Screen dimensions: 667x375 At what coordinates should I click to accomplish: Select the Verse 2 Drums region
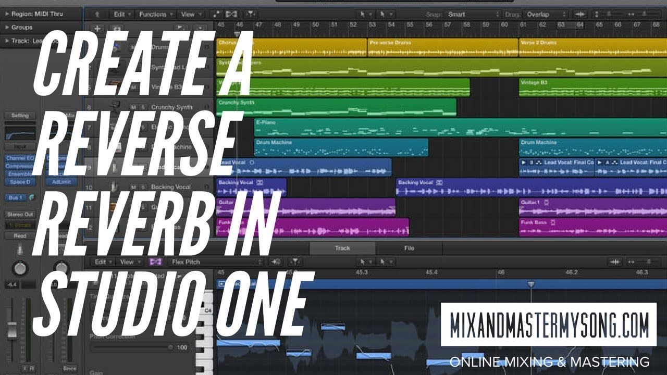tap(593, 47)
